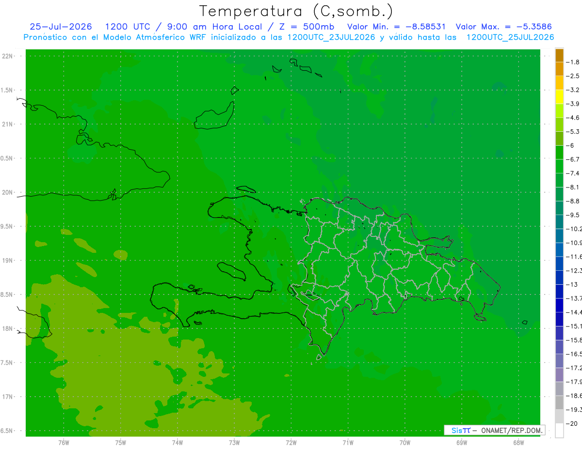Click the valid time '1200UTC_25JUL2026'
Viewport: 582px width, 449px height.
click(510, 37)
